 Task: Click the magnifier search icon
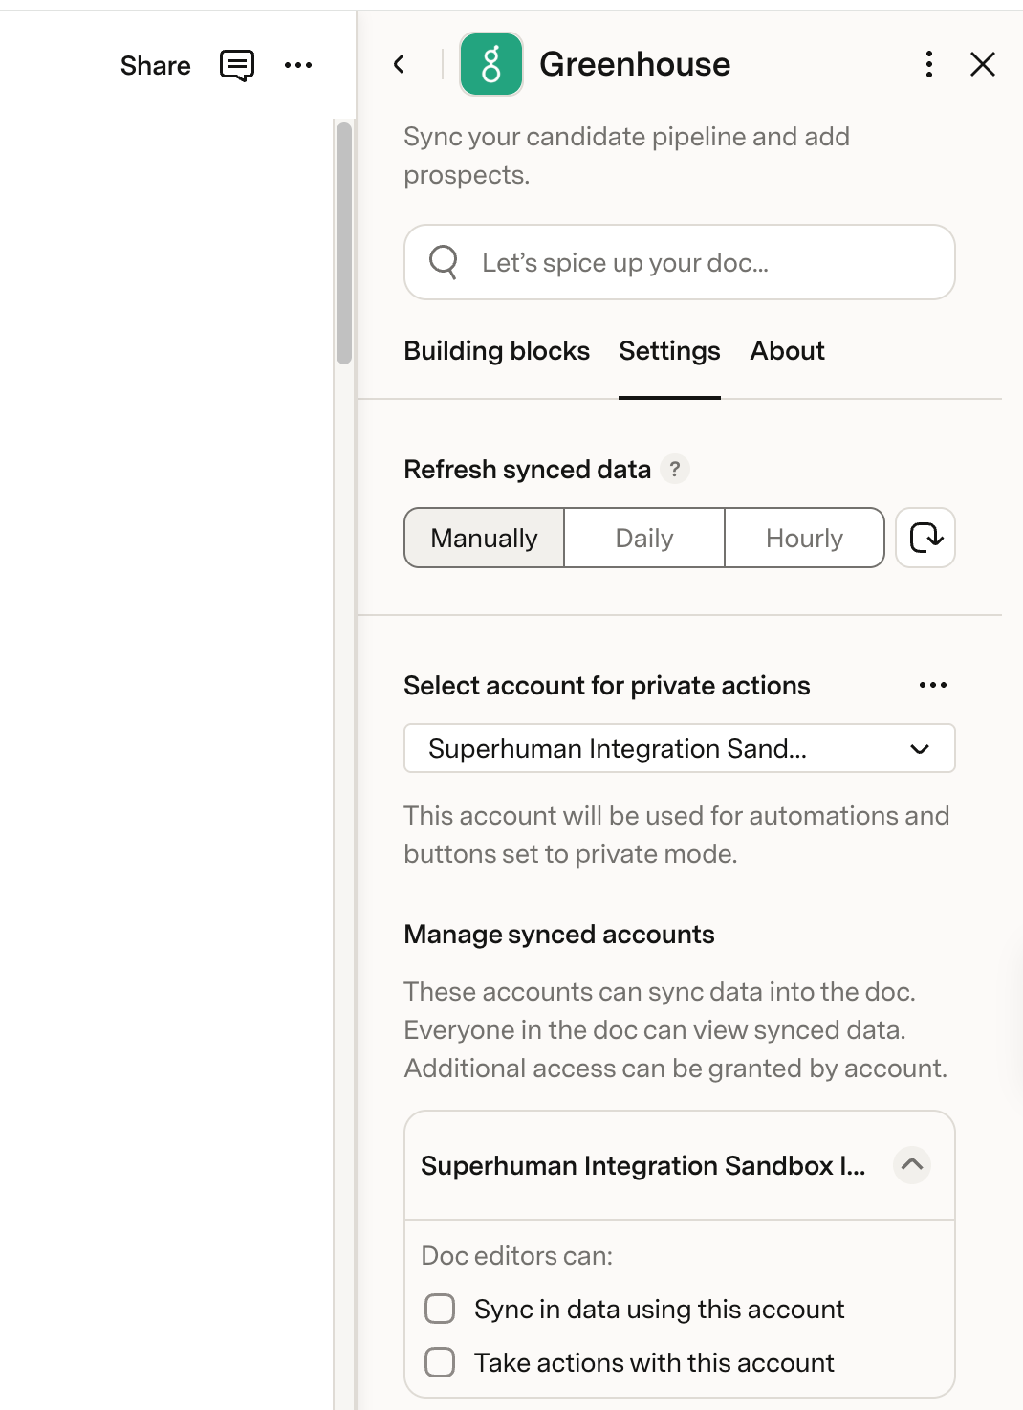(444, 261)
